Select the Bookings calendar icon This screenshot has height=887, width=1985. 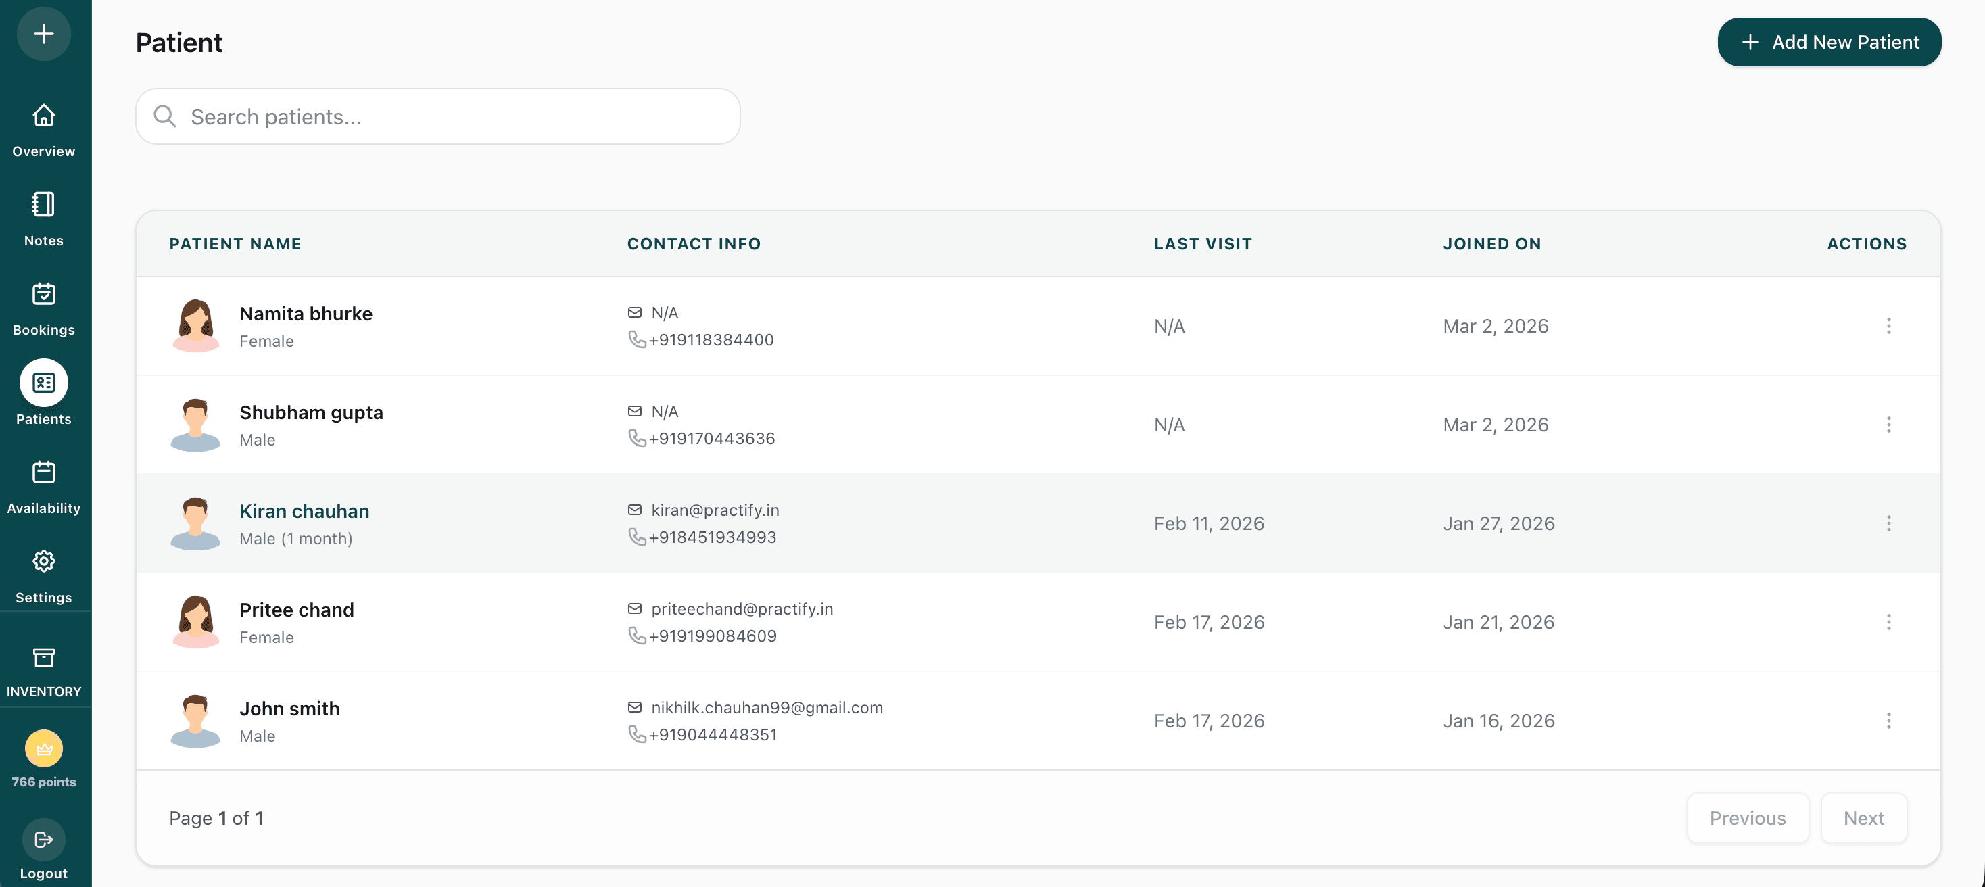tap(43, 294)
